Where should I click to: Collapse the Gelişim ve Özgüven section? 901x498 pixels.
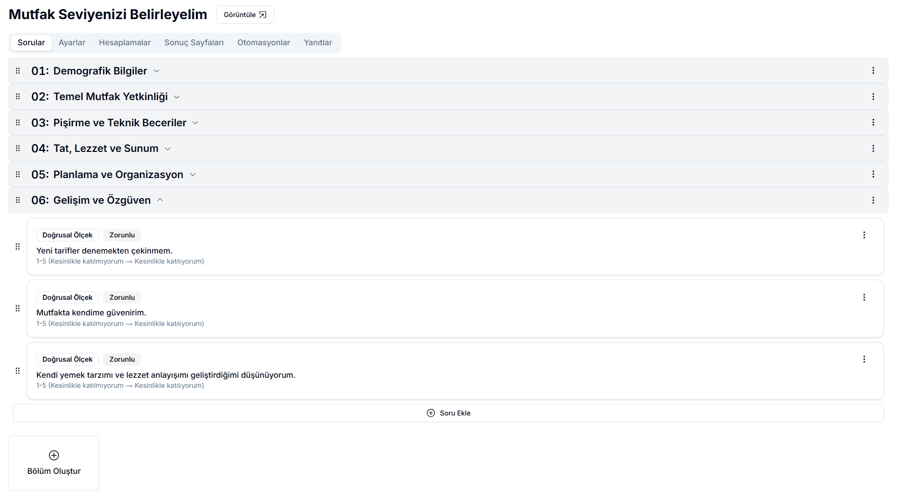(x=160, y=200)
